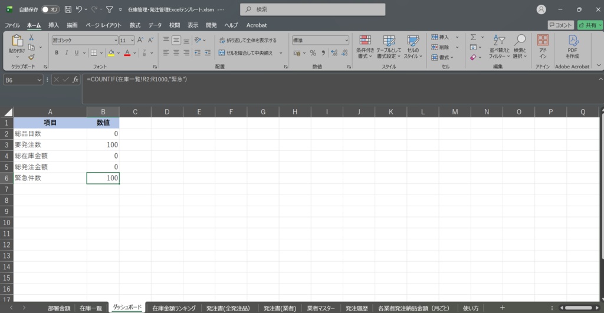Click the text orientation icon
This screenshot has height=313, width=604.
[x=198, y=40]
